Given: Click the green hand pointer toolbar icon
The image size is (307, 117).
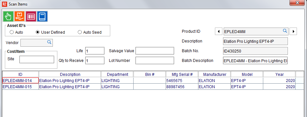Looking at the screenshot, I should 8,16.
